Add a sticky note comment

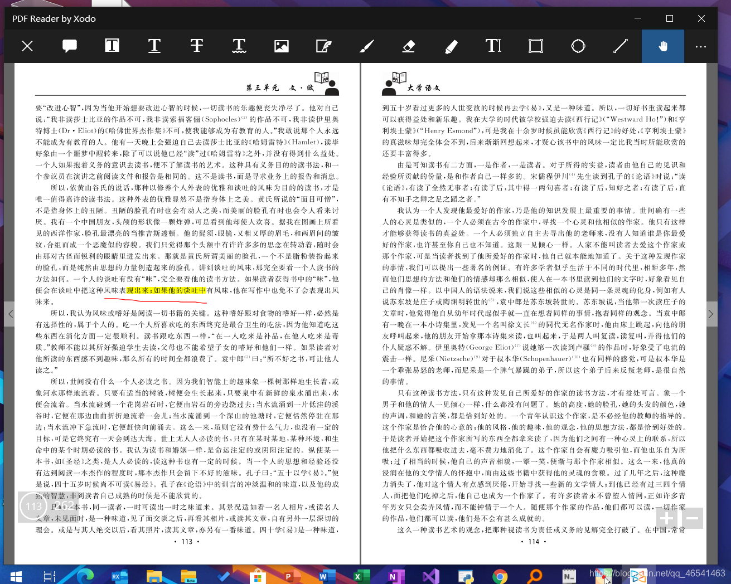(69, 46)
